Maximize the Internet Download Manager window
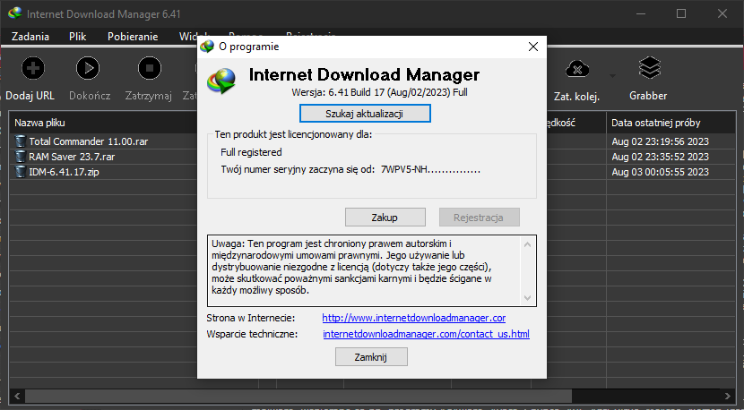This screenshot has width=744, height=410. [681, 13]
